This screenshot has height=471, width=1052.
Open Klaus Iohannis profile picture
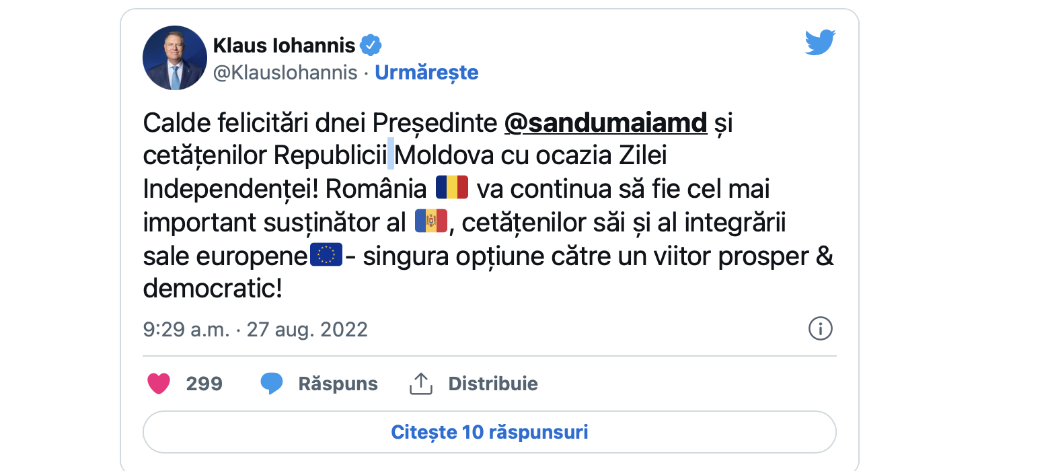tap(174, 58)
